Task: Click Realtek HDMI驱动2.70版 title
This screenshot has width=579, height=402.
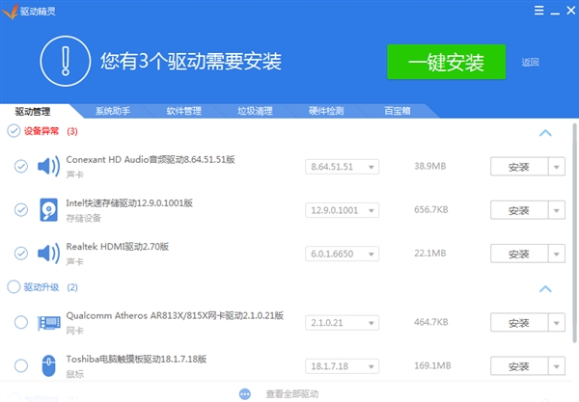Action: coord(118,247)
